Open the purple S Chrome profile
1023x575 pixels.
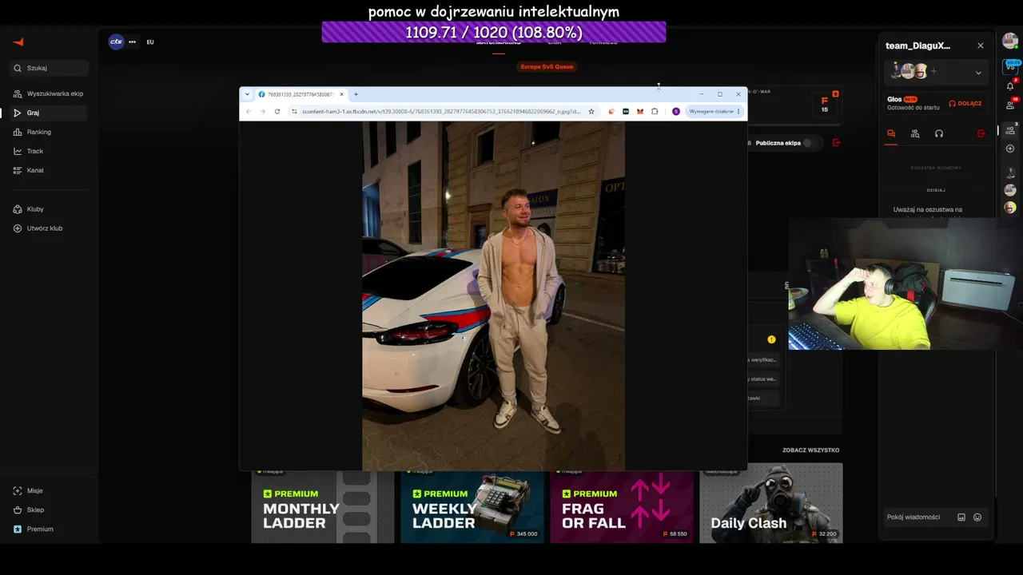[676, 112]
